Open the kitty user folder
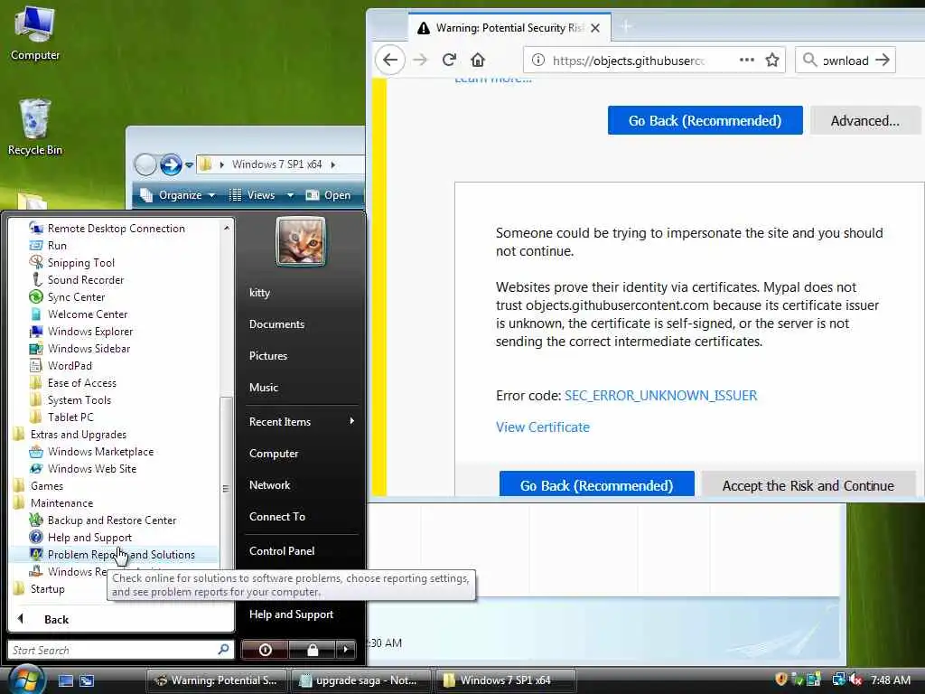This screenshot has width=925, height=694. (x=259, y=293)
